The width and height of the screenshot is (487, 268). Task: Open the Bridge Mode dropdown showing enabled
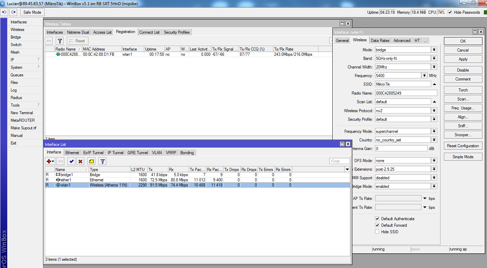pos(434,186)
